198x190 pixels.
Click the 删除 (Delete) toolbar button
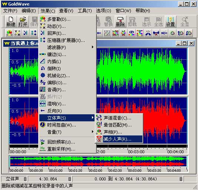[121, 22]
